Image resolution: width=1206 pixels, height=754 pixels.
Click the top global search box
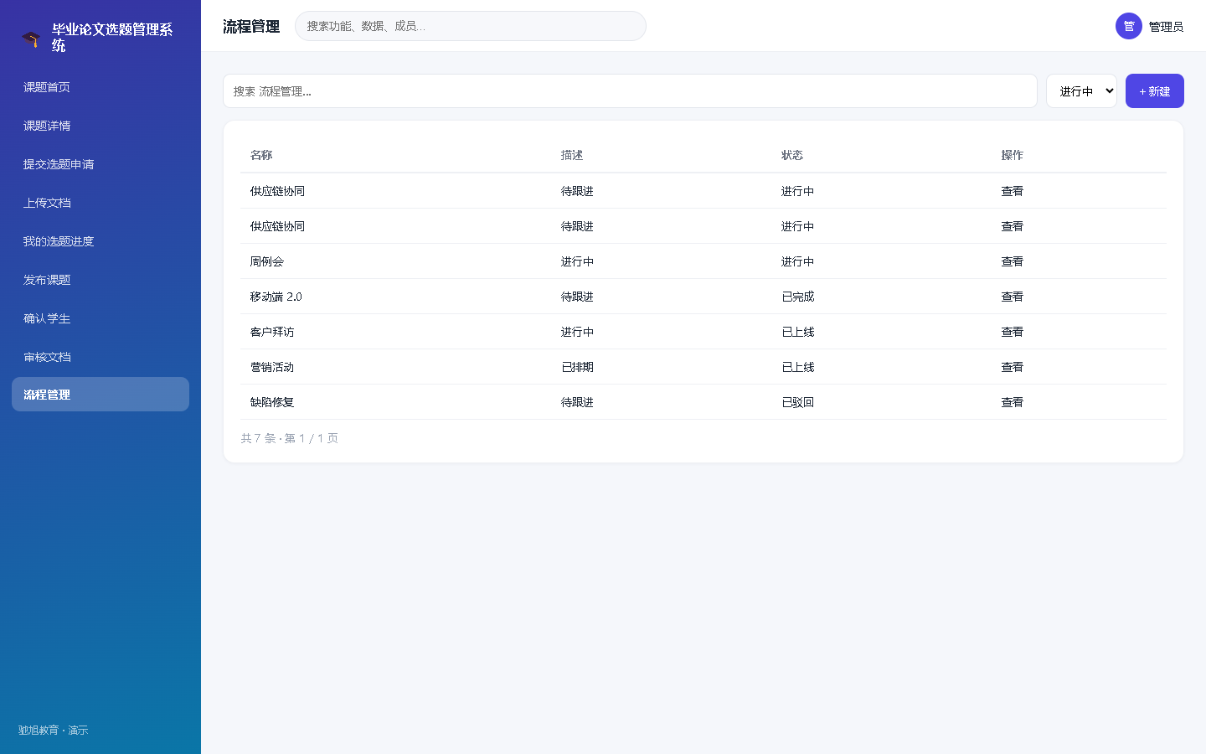pyautogui.click(x=471, y=26)
